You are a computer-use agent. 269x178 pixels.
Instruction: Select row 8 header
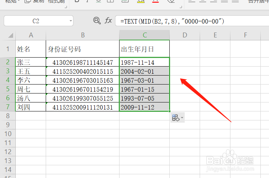tap(8, 116)
